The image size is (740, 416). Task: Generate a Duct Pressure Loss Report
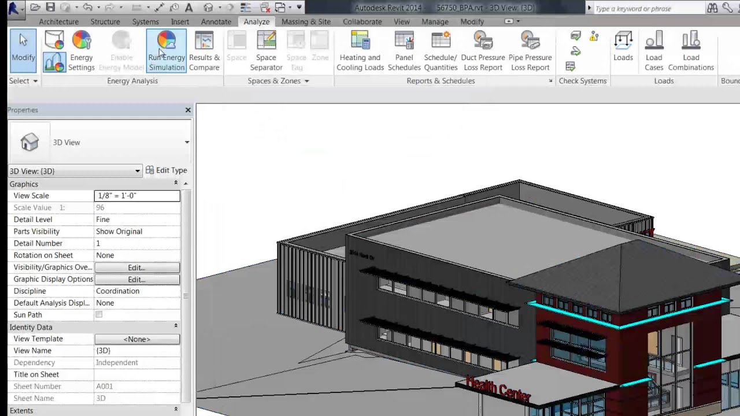[x=483, y=50]
